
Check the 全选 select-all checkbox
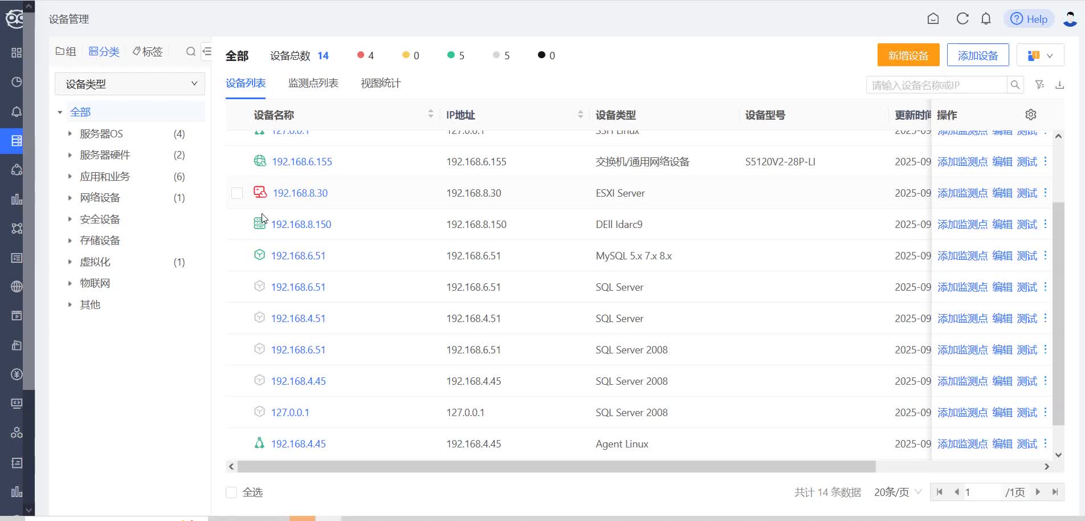(x=231, y=492)
